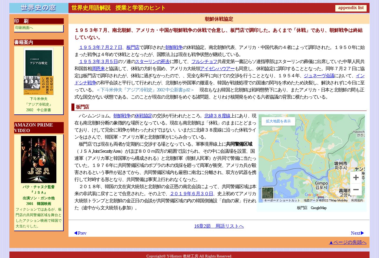The width and height of the screenshot is (379, 258).
Task: Click 拡大地図を表示 on the map
Action: pos(278,121)
